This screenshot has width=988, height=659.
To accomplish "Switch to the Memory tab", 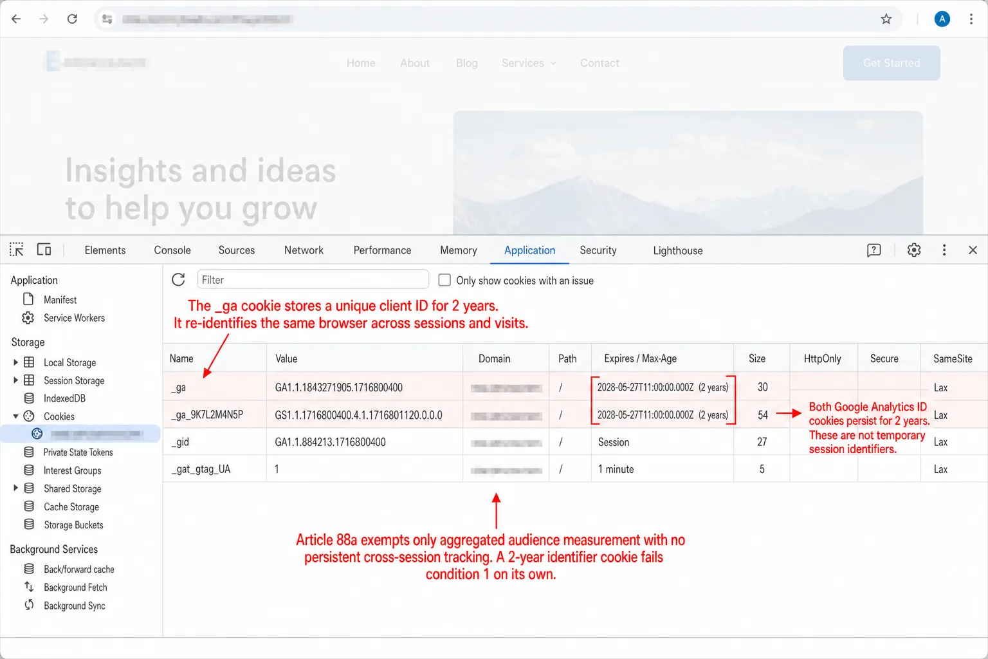I will [x=459, y=250].
